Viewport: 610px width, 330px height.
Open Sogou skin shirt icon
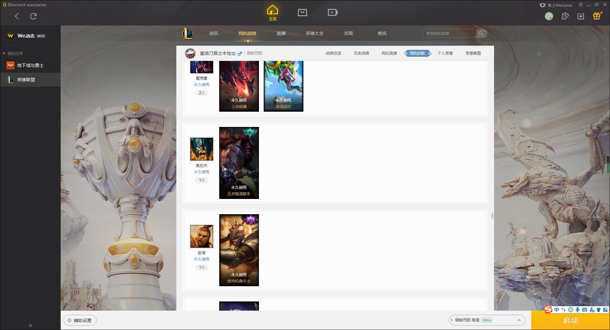coord(599,310)
